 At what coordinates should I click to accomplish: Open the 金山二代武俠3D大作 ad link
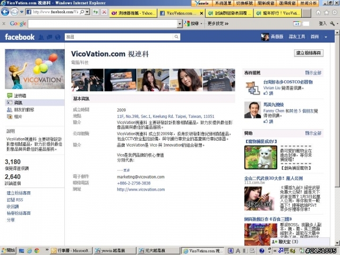click(274, 178)
